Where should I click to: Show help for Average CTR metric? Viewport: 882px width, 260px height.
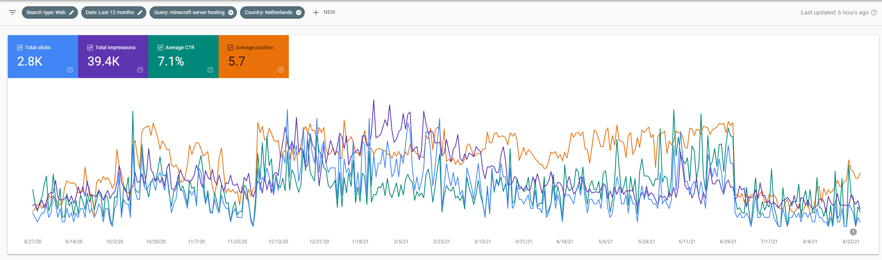click(210, 70)
